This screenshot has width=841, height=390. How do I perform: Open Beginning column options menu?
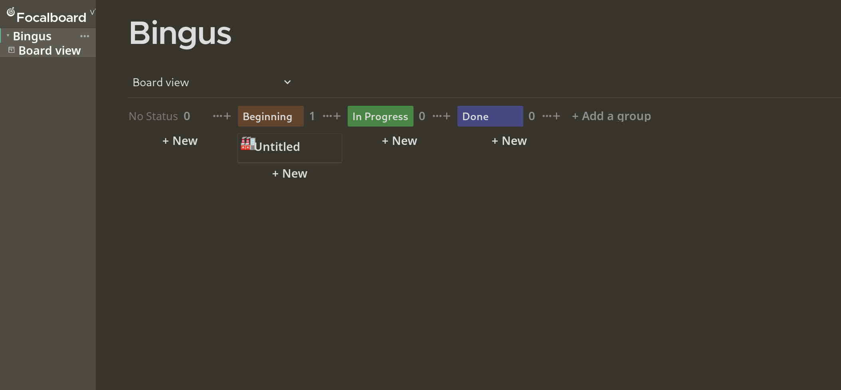(x=327, y=116)
